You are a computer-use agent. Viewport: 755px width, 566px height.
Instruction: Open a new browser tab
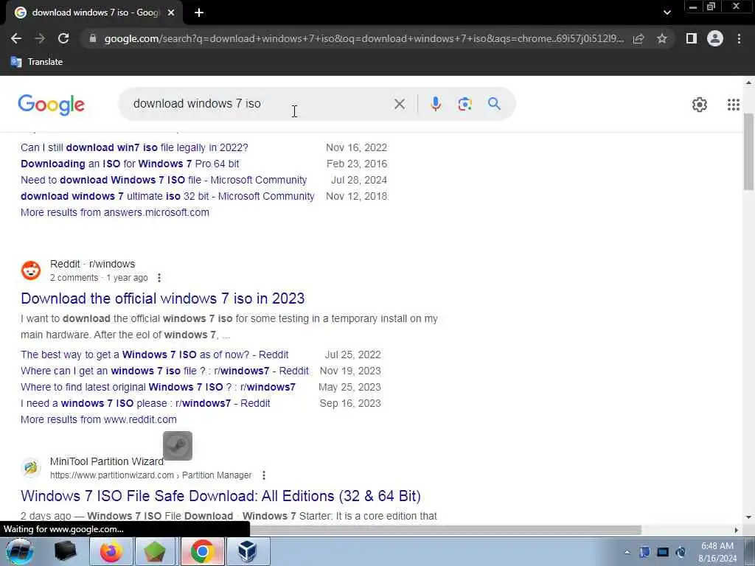coord(199,13)
